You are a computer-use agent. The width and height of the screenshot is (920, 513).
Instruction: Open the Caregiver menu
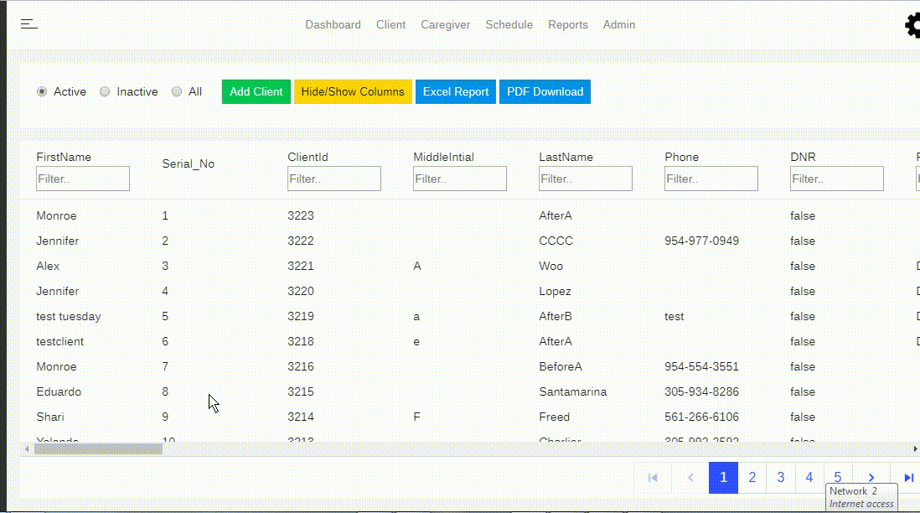pos(445,24)
